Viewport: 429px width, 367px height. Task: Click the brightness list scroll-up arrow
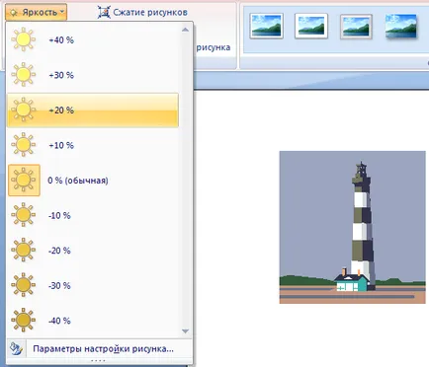point(185,30)
